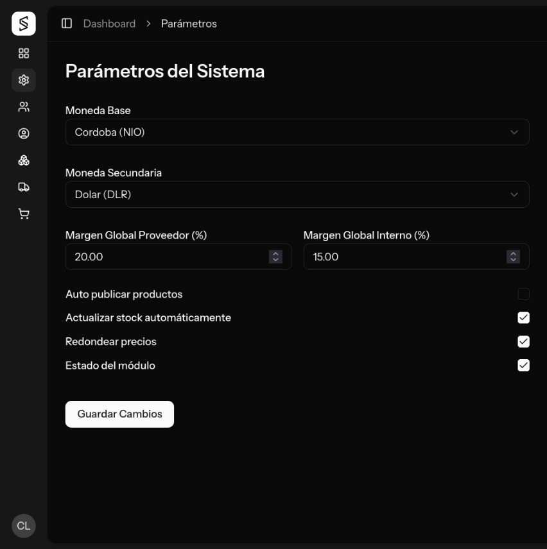Open the Moneda Base dropdown

coord(297,132)
